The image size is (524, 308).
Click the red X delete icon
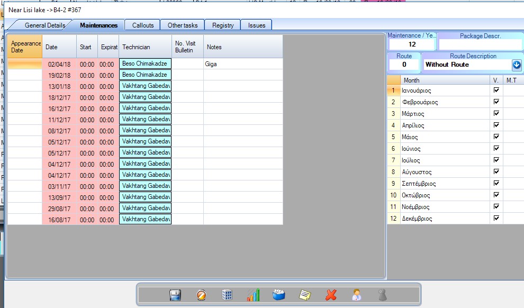tap(331, 295)
